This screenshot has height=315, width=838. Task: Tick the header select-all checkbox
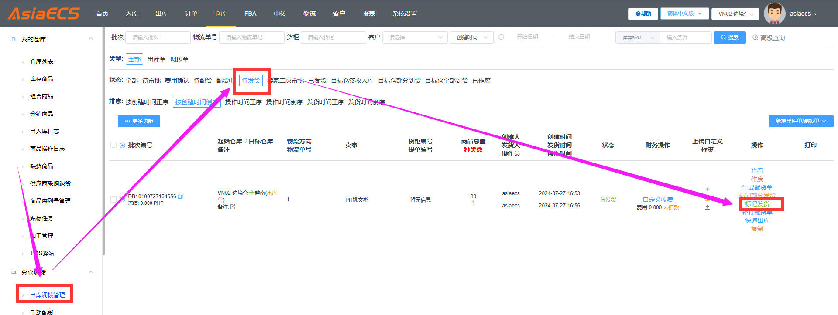click(x=113, y=145)
